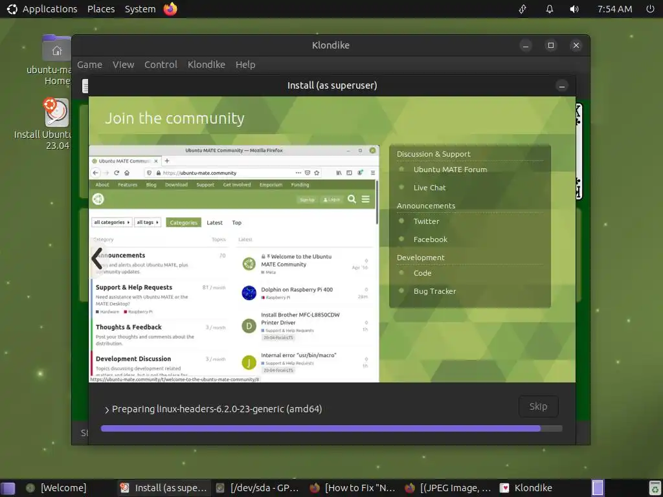Click the hamburger menu in forum header
This screenshot has height=497, width=663.
coord(366,199)
